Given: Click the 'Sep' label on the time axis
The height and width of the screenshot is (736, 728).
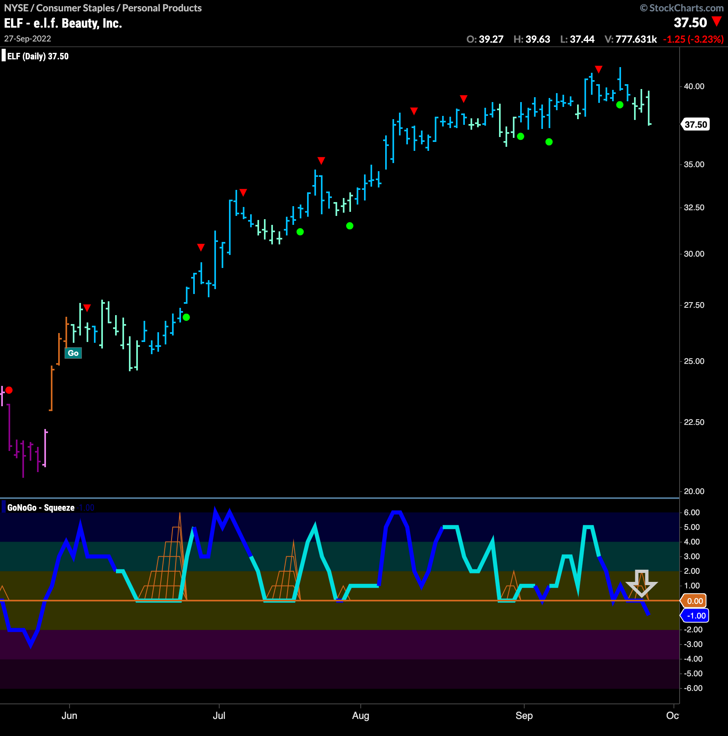Looking at the screenshot, I should 524,715.
